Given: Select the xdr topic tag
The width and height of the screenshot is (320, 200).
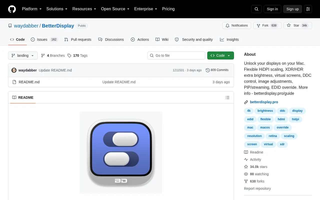Looking at the screenshot, I should [282, 144].
